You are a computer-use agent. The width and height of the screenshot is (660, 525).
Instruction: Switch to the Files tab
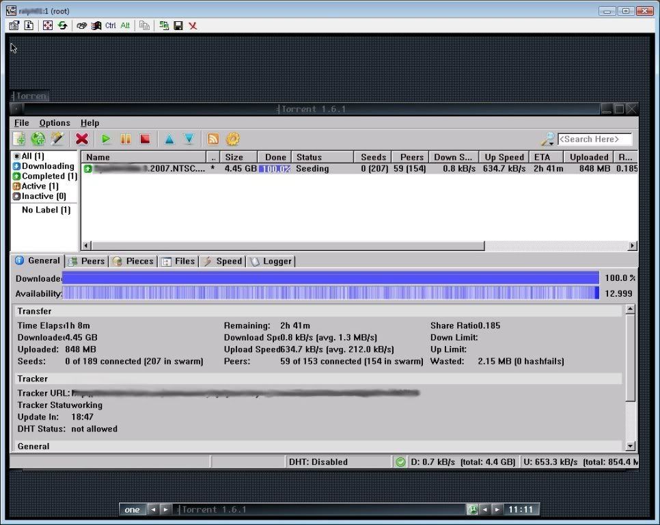point(178,261)
